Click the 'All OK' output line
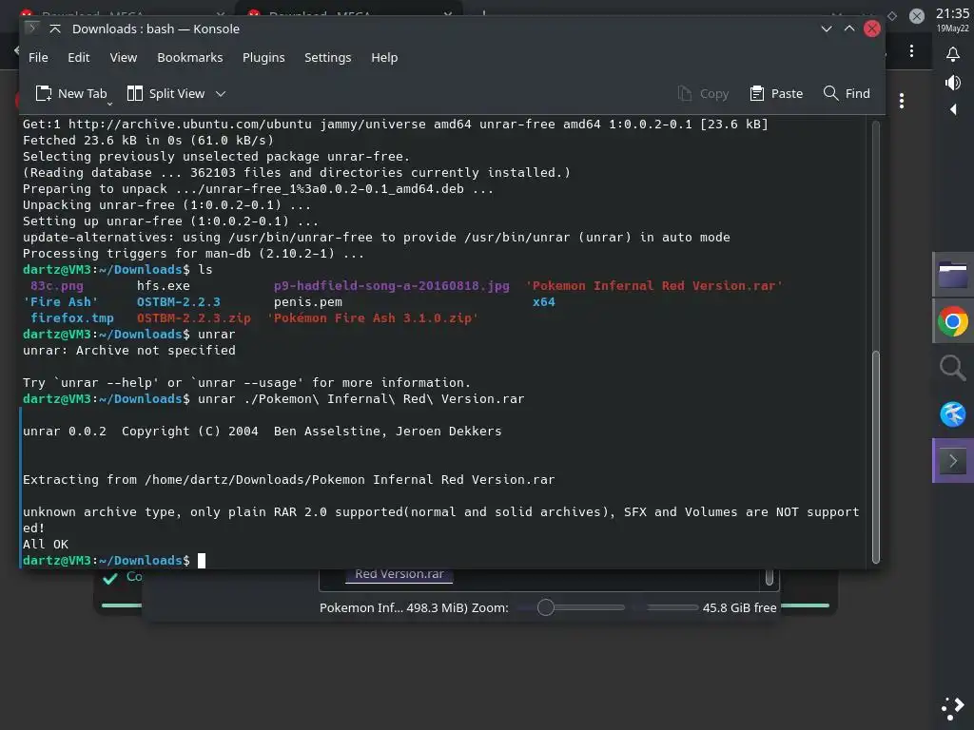Viewport: 974px width, 730px height. click(x=46, y=544)
